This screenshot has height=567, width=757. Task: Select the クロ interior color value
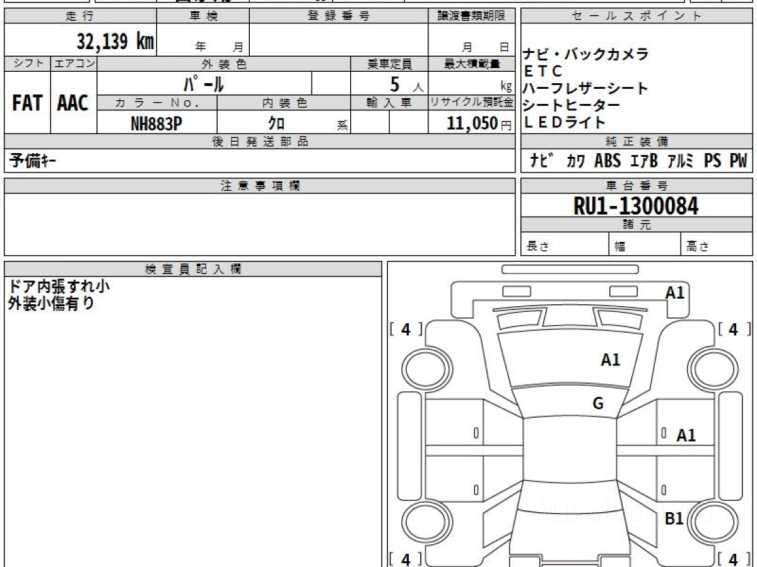pos(276,124)
